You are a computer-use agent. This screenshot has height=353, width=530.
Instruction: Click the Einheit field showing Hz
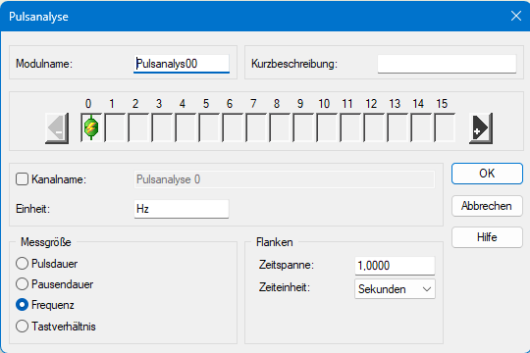click(x=182, y=209)
